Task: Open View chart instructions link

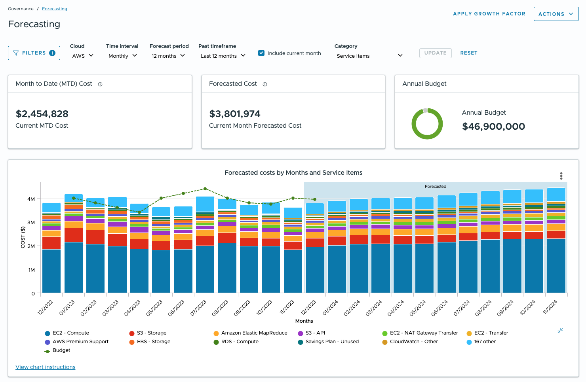Action: 46,367
